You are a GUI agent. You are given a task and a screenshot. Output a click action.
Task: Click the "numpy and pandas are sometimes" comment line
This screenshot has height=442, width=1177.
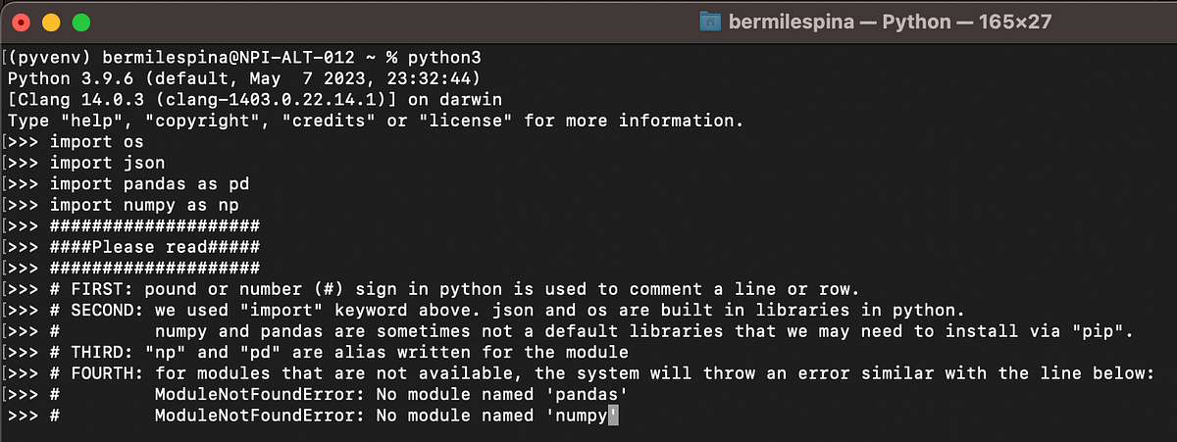tap(569, 332)
